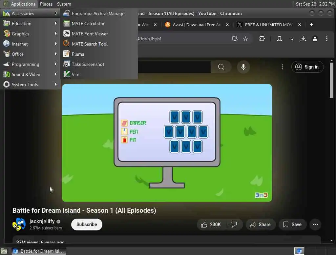Click the Engrampa archive icon
Screen dimensions: 336x255
click(66, 13)
